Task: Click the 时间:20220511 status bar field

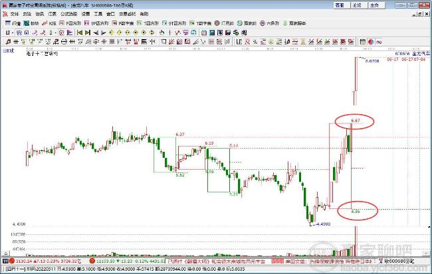Action: [41, 269]
